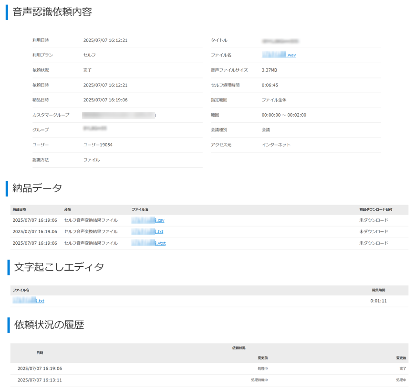This screenshot has width=416, height=391.
Task: Select the ユーザー19054 user value
Action: [x=98, y=145]
